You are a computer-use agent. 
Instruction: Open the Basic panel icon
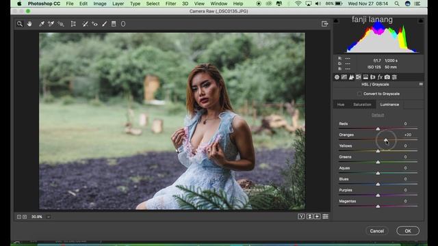pos(337,77)
